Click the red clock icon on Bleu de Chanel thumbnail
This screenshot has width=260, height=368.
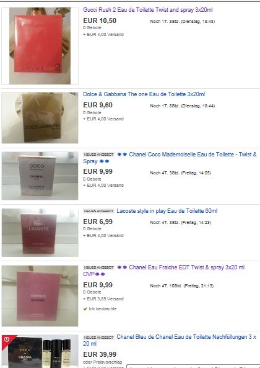pos(7,339)
